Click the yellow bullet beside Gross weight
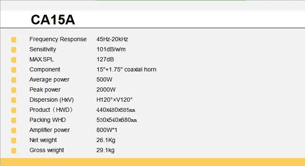 tap(13, 150)
